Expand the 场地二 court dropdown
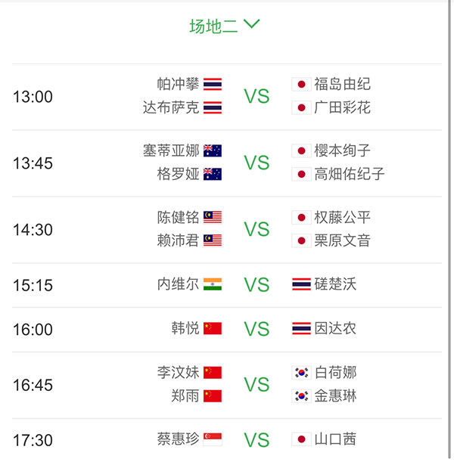The height and width of the screenshot is (462, 454). pyautogui.click(x=225, y=26)
